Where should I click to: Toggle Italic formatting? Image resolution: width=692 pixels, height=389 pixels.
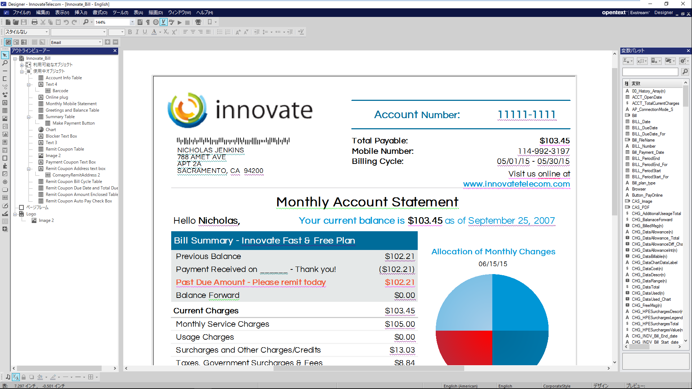tap(137, 32)
